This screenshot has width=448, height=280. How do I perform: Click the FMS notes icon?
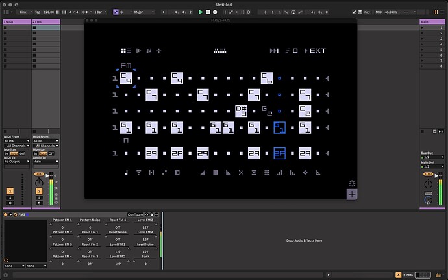(149, 51)
